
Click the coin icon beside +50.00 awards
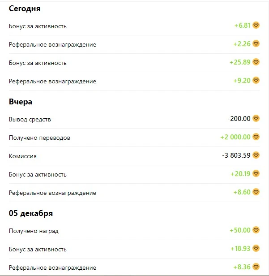pyautogui.click(x=256, y=230)
